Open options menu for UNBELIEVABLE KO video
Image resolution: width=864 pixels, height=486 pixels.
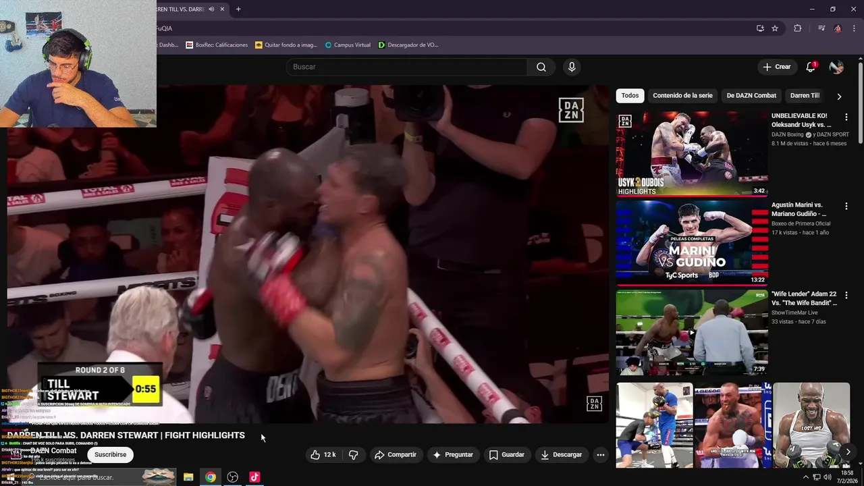846,117
